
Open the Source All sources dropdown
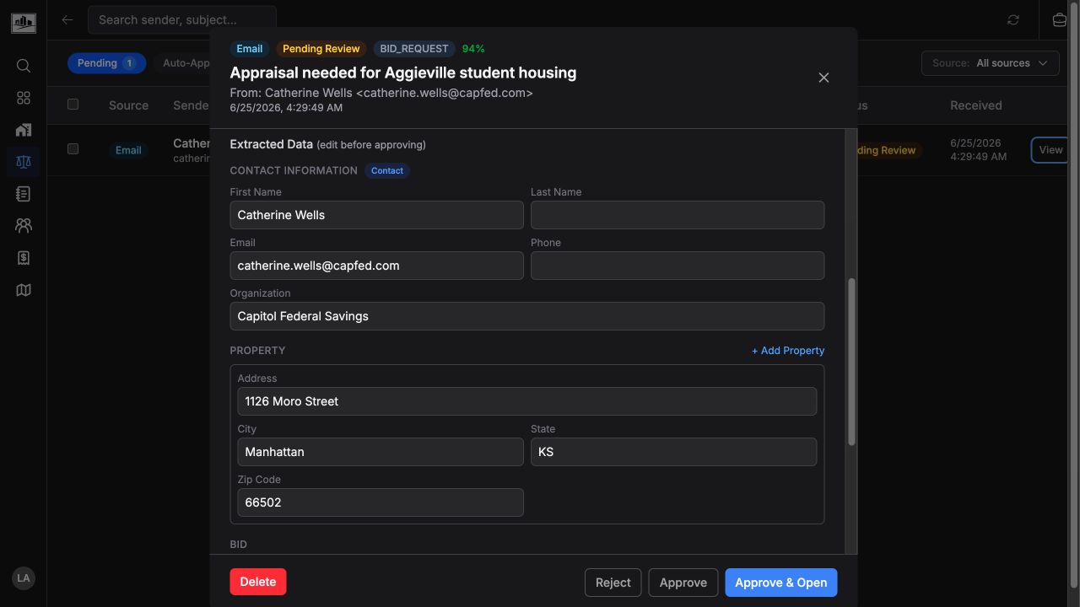(x=991, y=63)
